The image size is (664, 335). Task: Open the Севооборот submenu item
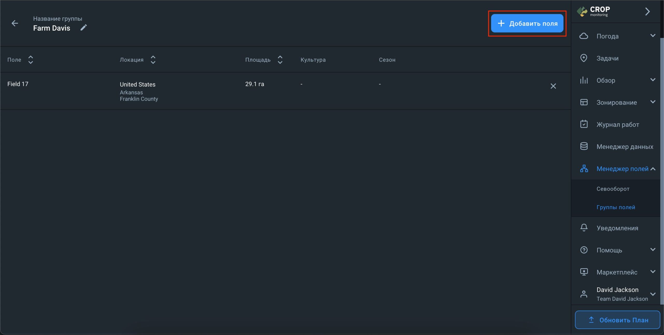pyautogui.click(x=613, y=189)
